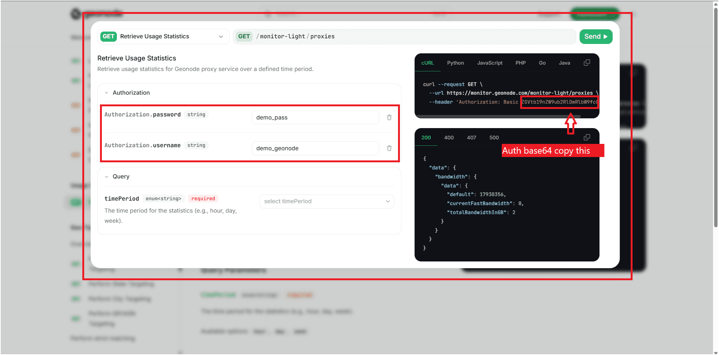
Task: Copy the cURL code snippet
Action: click(x=587, y=62)
